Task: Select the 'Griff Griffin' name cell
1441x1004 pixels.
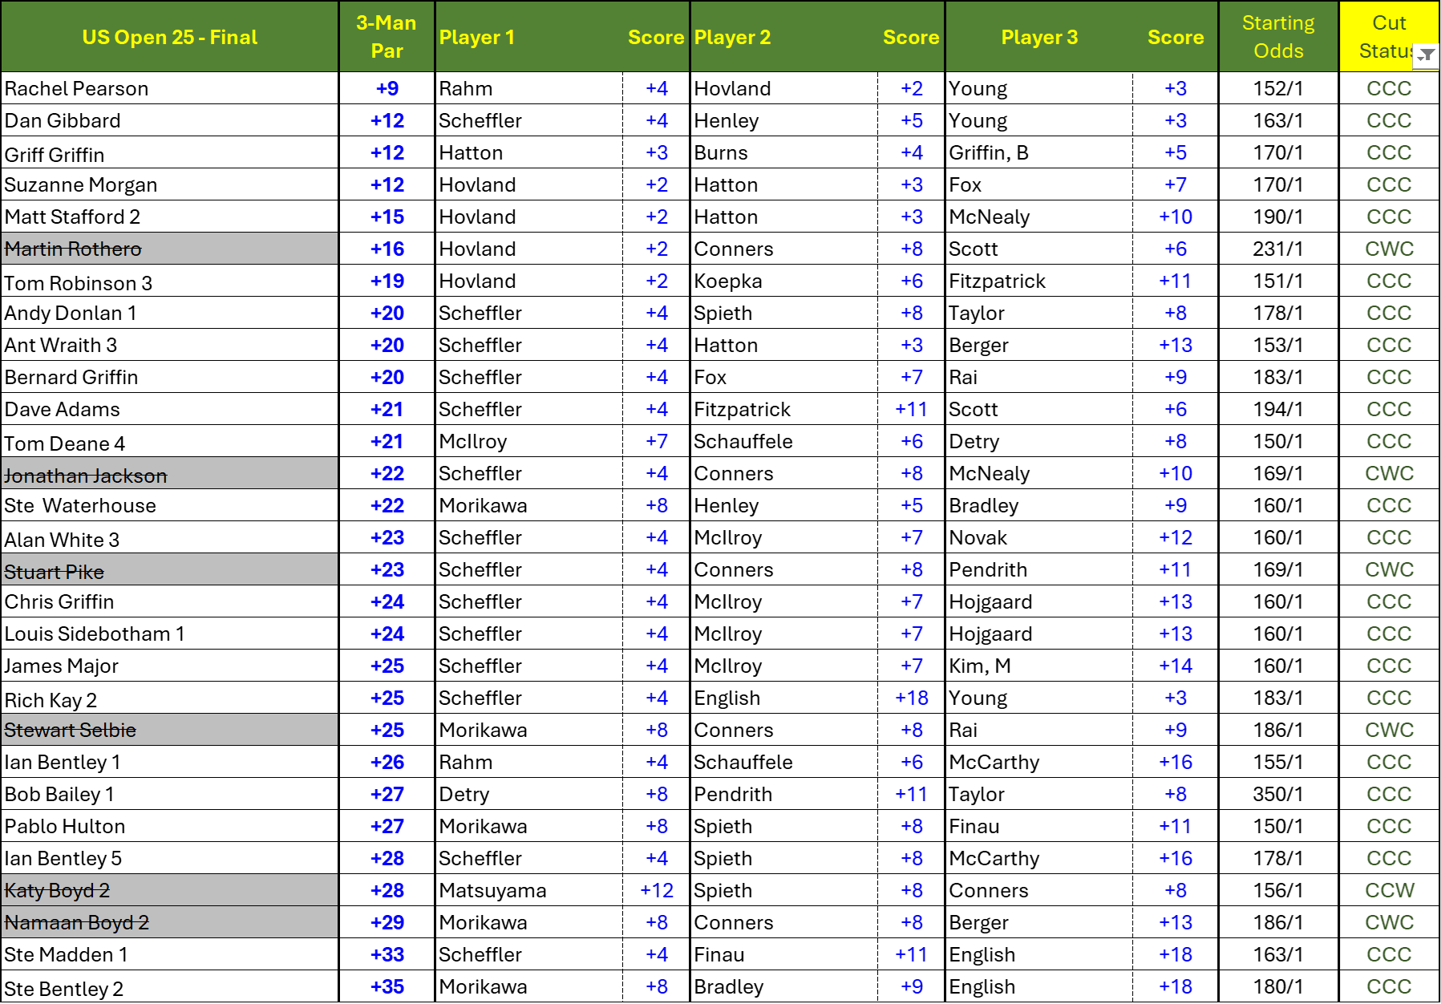Action: click(x=170, y=152)
